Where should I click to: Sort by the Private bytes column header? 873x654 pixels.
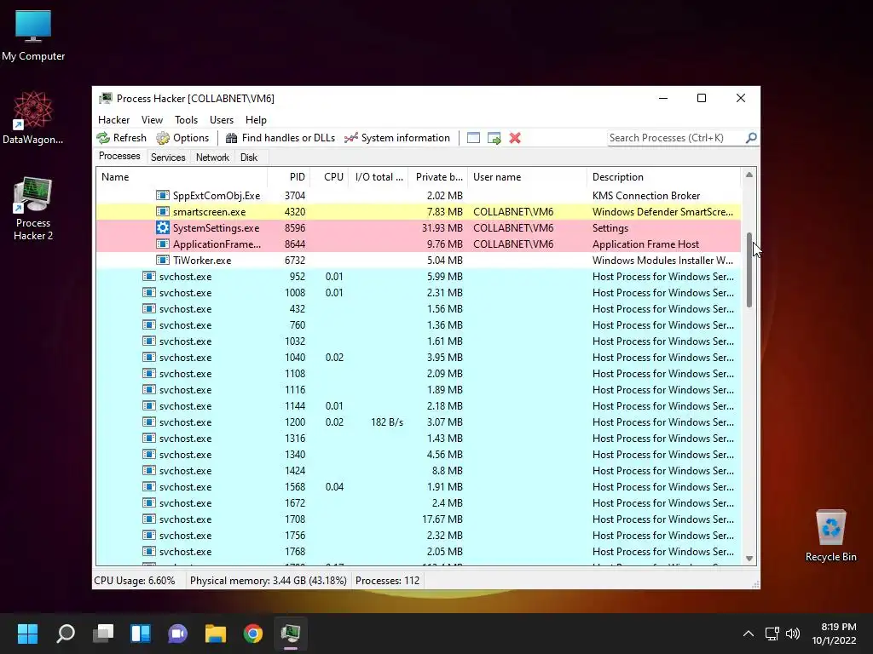438,177
